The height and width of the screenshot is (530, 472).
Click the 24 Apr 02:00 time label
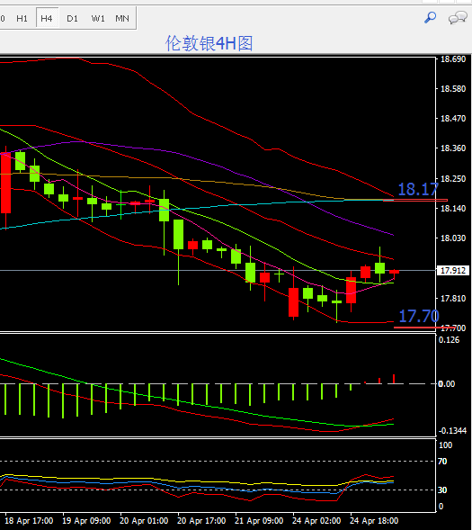click(x=316, y=520)
